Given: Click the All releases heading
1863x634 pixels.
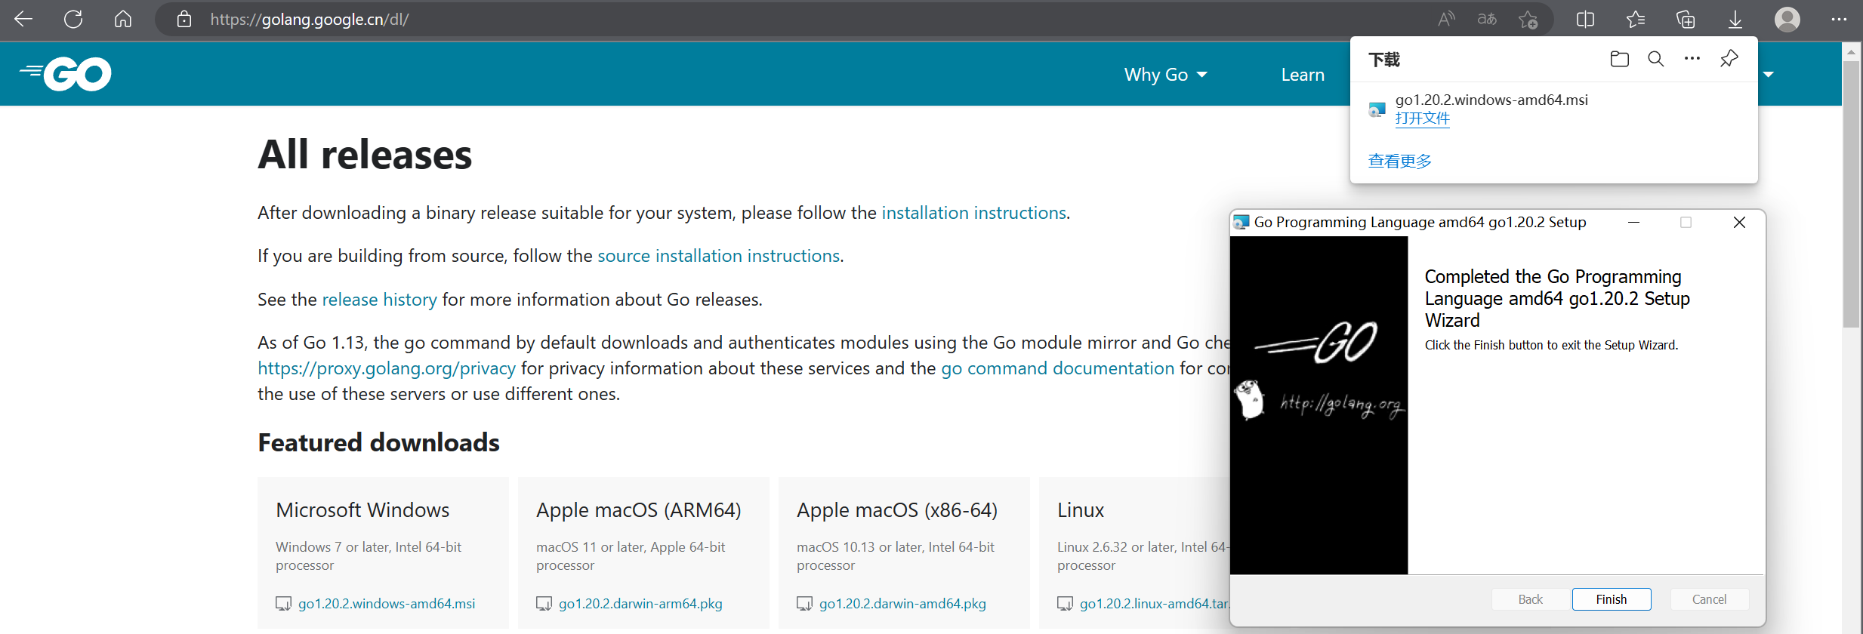Looking at the screenshot, I should [x=365, y=155].
